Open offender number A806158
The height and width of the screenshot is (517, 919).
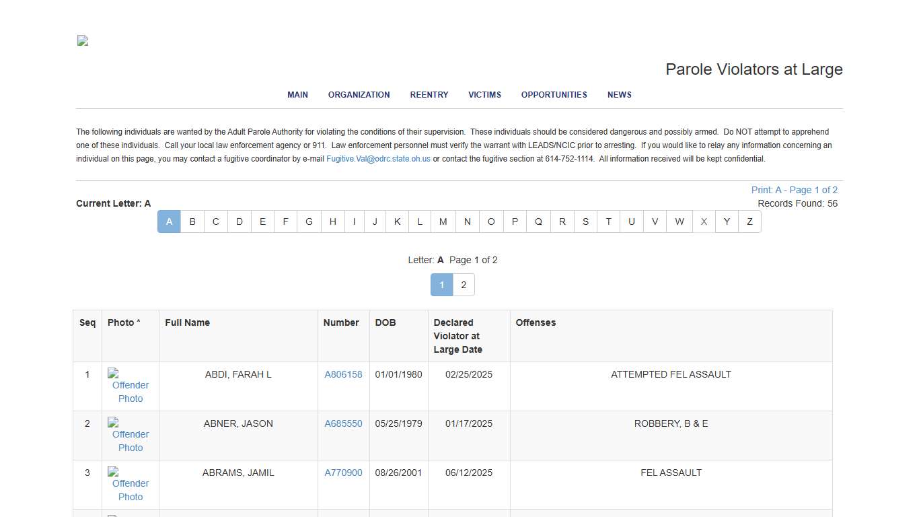point(343,374)
